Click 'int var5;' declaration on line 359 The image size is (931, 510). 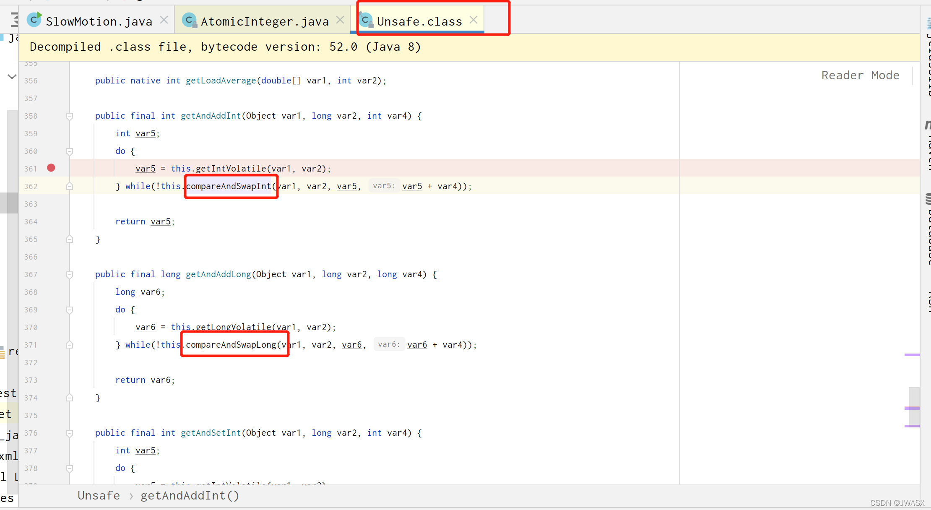pyautogui.click(x=138, y=133)
